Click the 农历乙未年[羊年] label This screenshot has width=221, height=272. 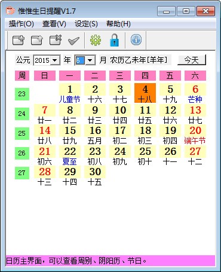point(139,60)
